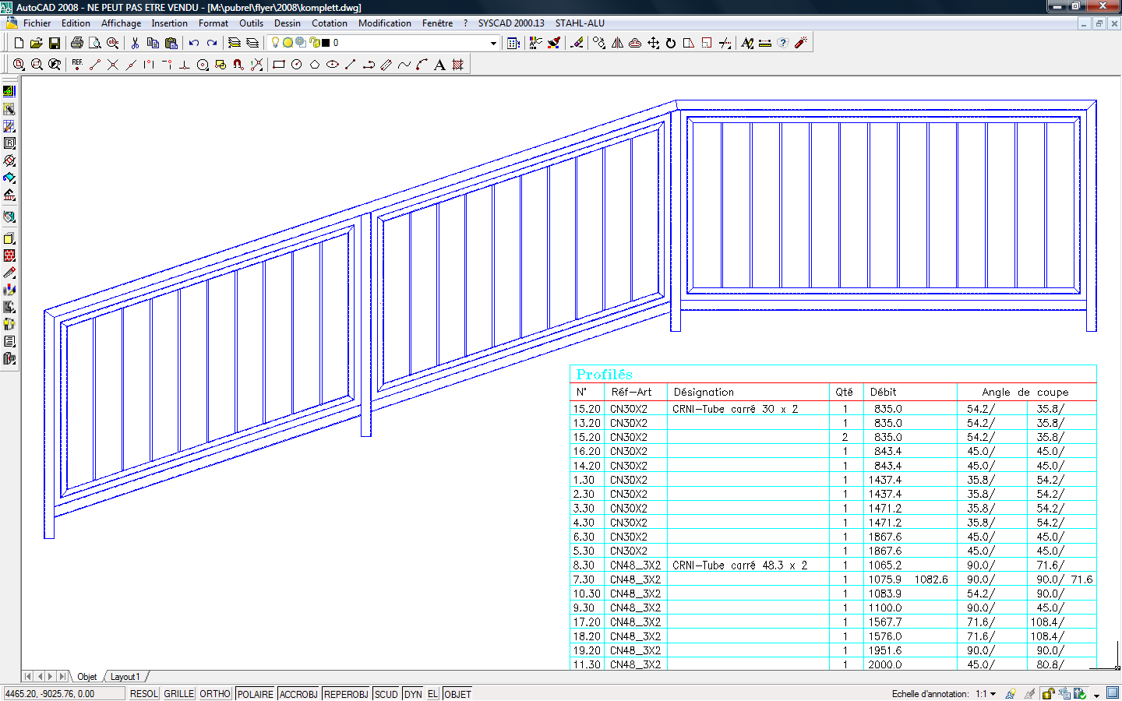Toggle GRILLE grid display

[178, 694]
